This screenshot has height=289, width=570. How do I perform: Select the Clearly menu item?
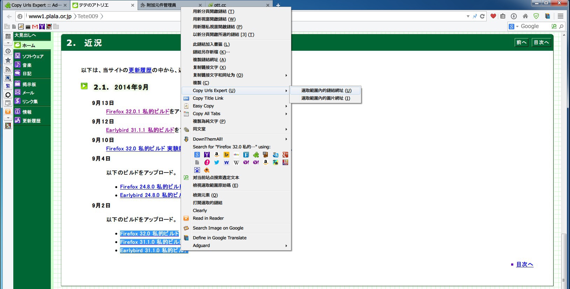pos(237,211)
